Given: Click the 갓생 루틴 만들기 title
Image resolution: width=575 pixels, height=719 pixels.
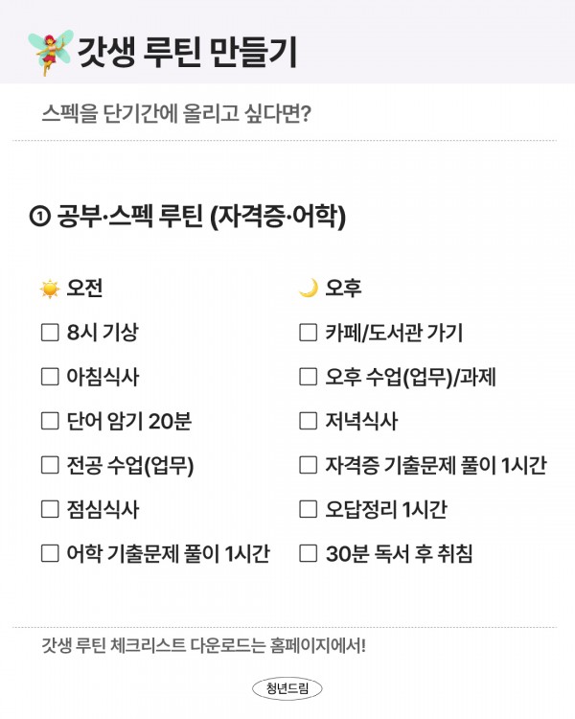Looking at the screenshot, I should [x=187, y=52].
